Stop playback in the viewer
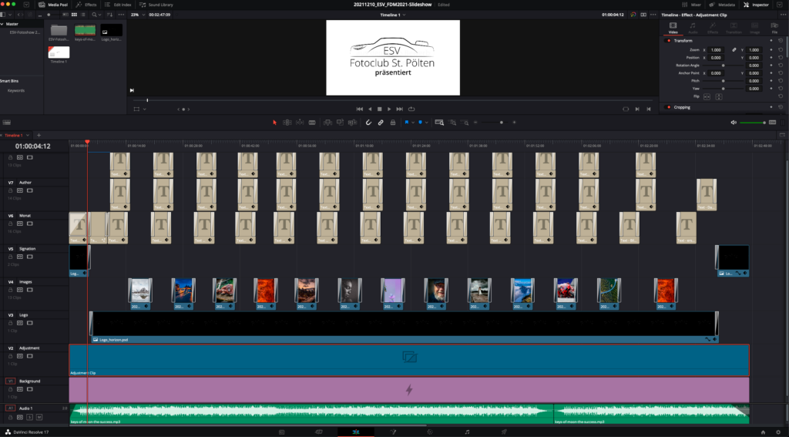This screenshot has width=789, height=437. click(379, 109)
